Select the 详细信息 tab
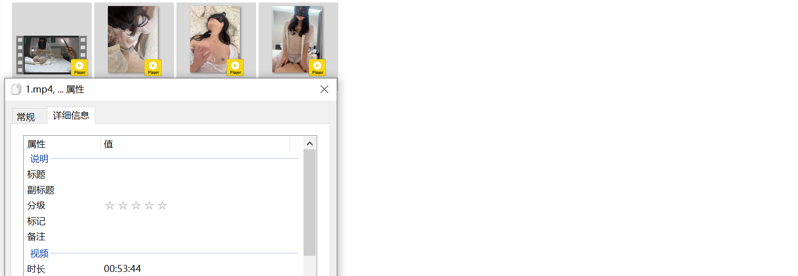Viewport: 798px width, 276px height. click(71, 116)
